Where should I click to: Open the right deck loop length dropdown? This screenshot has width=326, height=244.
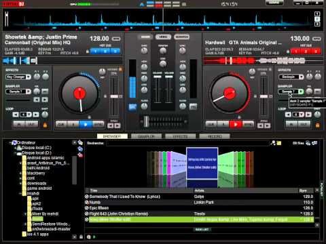click(302, 115)
